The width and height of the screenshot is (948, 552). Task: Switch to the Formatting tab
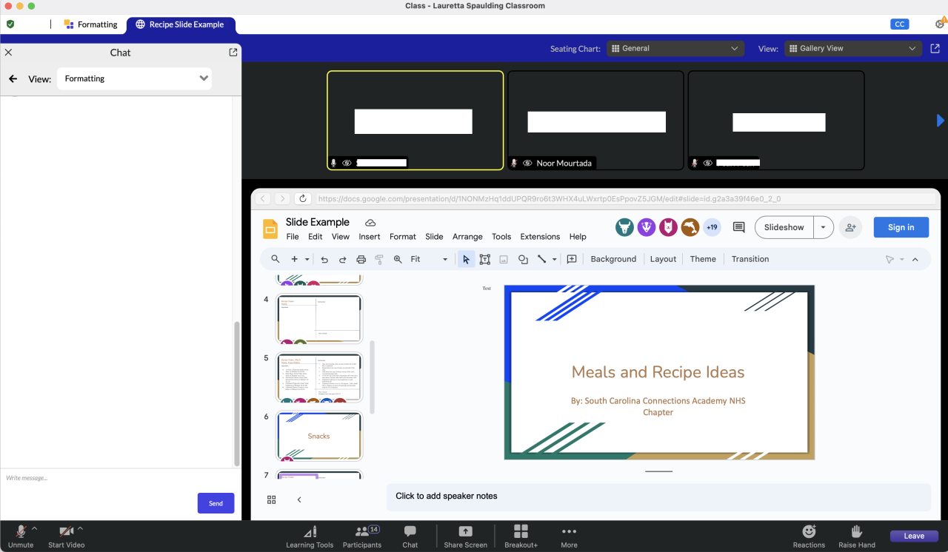click(x=90, y=24)
